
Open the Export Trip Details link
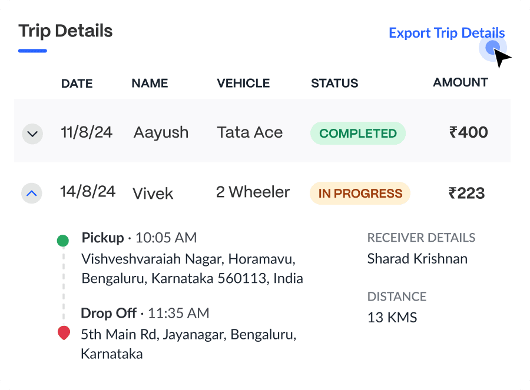pos(446,33)
